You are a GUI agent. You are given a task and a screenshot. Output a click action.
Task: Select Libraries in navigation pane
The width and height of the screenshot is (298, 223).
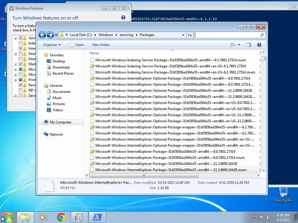56,86
